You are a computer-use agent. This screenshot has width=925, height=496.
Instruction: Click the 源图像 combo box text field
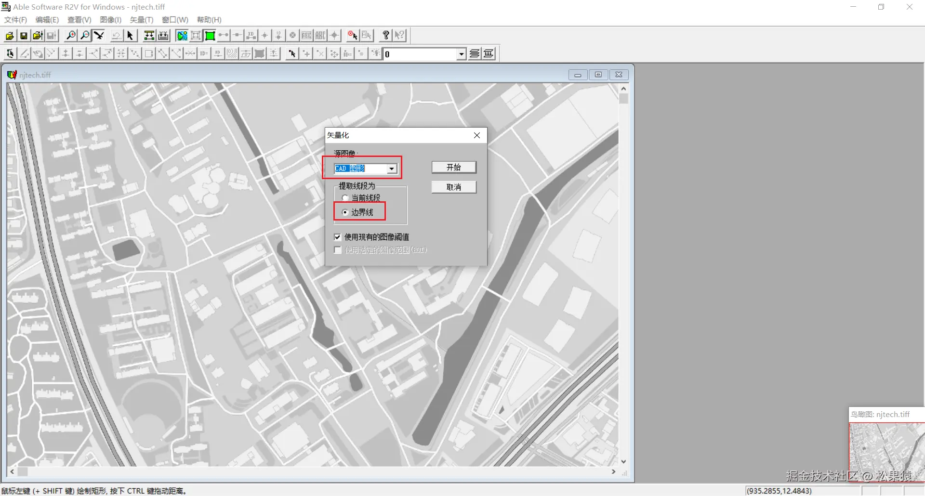click(361, 169)
